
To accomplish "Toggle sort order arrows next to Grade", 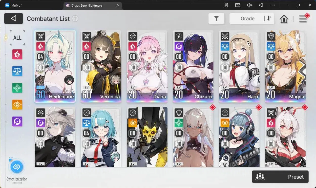I will pos(269,18).
